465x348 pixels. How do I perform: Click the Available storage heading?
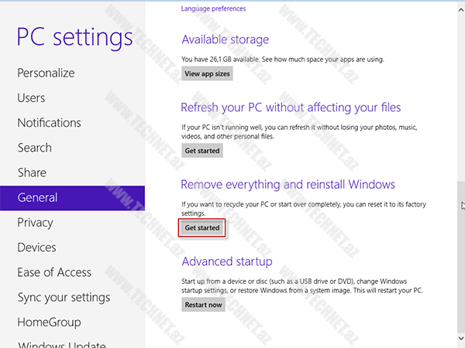click(226, 39)
